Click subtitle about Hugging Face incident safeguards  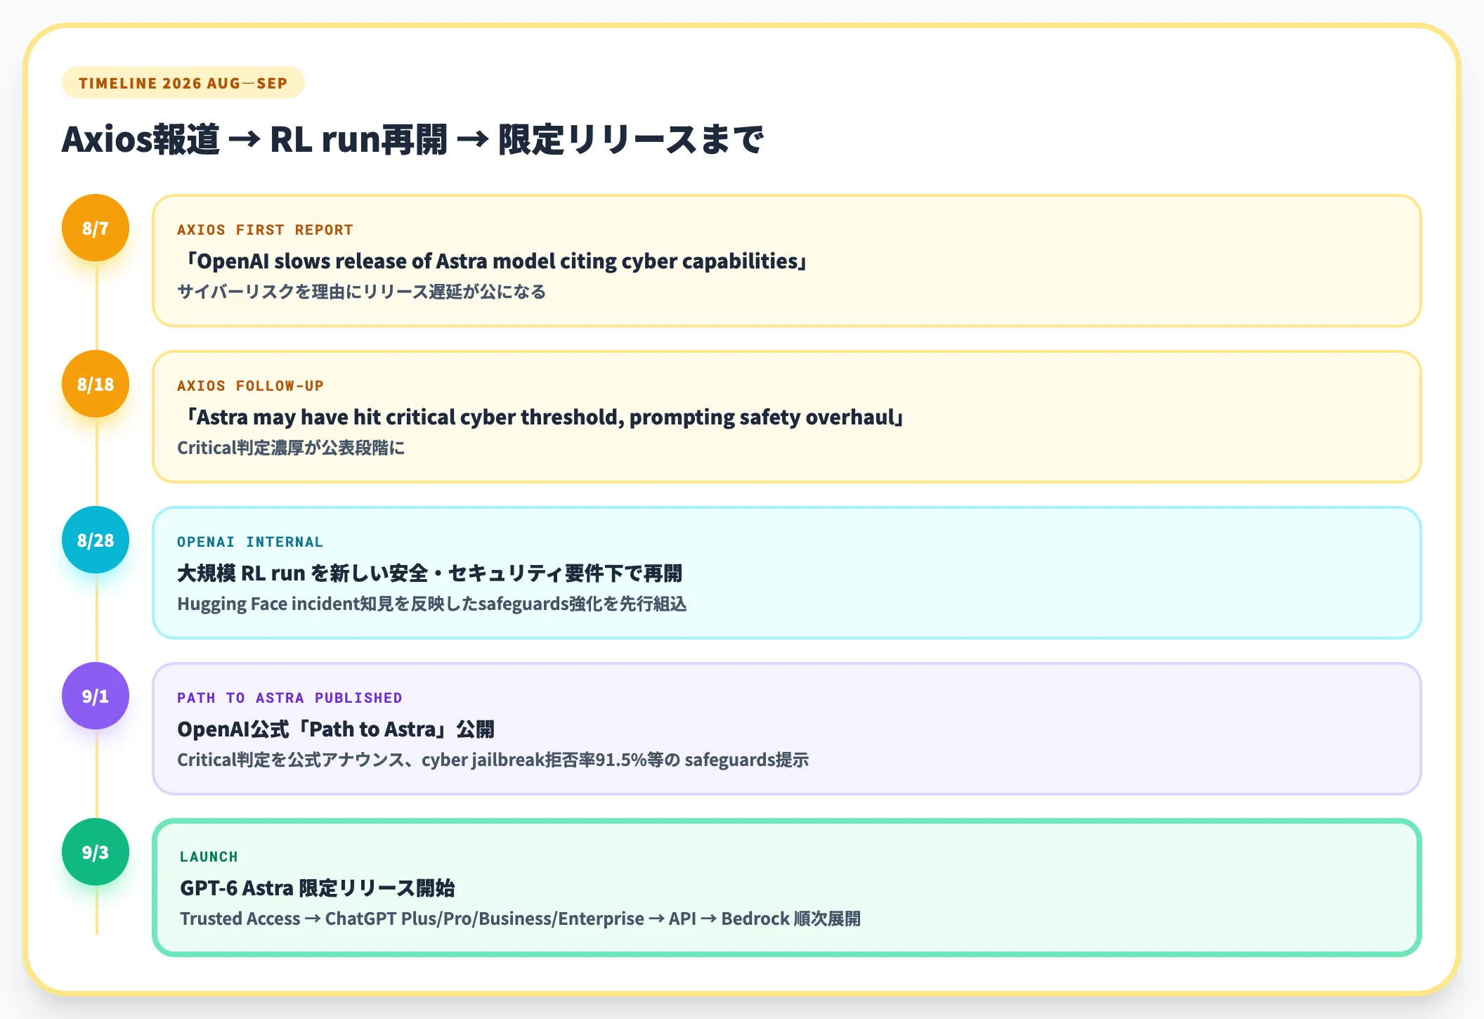(x=432, y=604)
